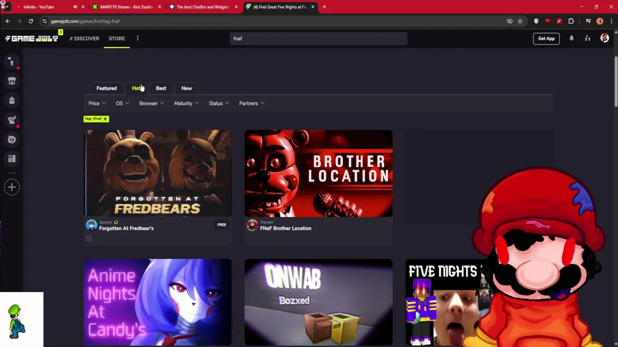Open the store icon in the left sidebar
Image resolution: width=618 pixels, height=347 pixels.
point(12,81)
